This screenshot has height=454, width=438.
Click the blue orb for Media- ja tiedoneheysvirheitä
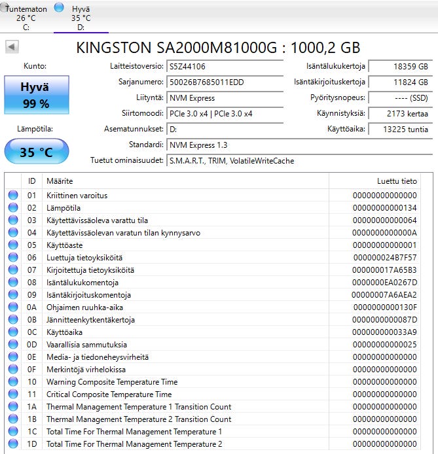click(13, 357)
